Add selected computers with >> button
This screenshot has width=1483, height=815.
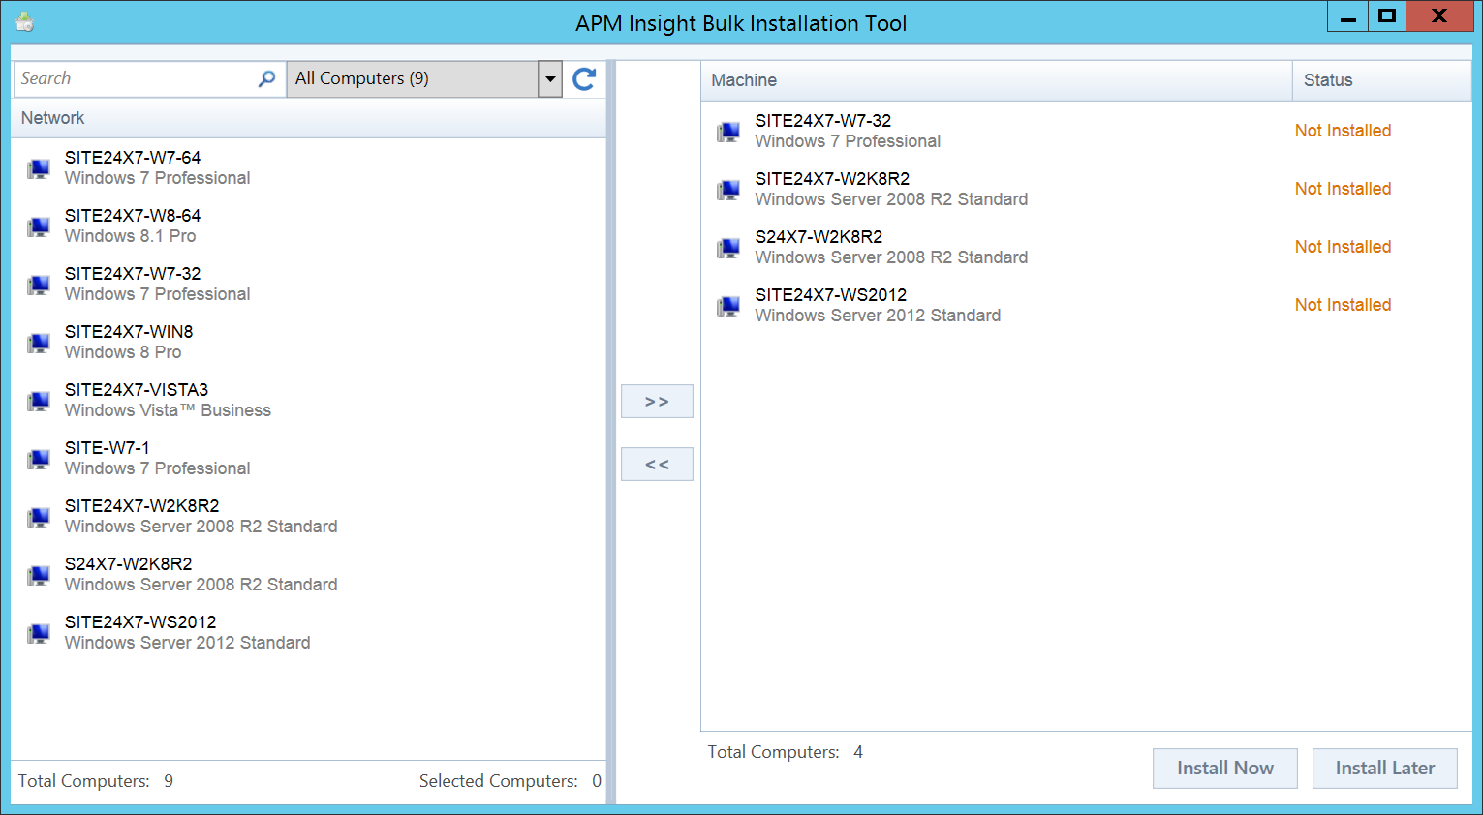657,402
